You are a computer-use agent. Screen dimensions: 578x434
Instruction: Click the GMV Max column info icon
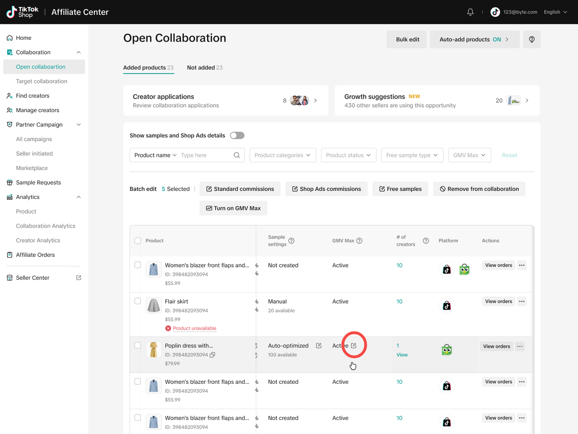coord(359,241)
